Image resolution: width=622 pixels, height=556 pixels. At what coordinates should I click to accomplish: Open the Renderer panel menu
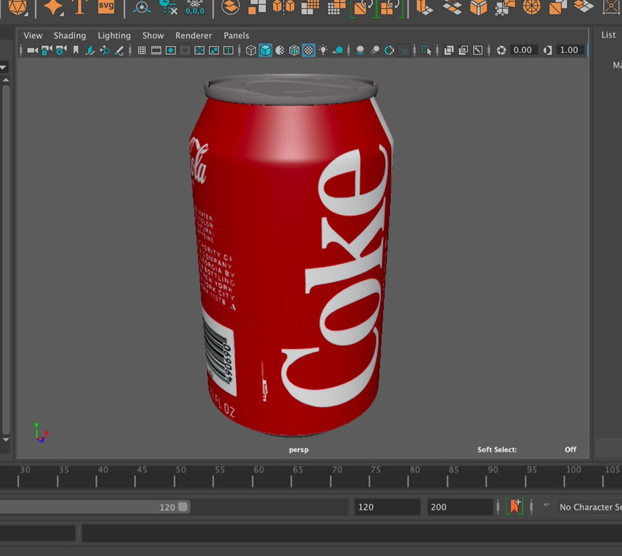[194, 36]
